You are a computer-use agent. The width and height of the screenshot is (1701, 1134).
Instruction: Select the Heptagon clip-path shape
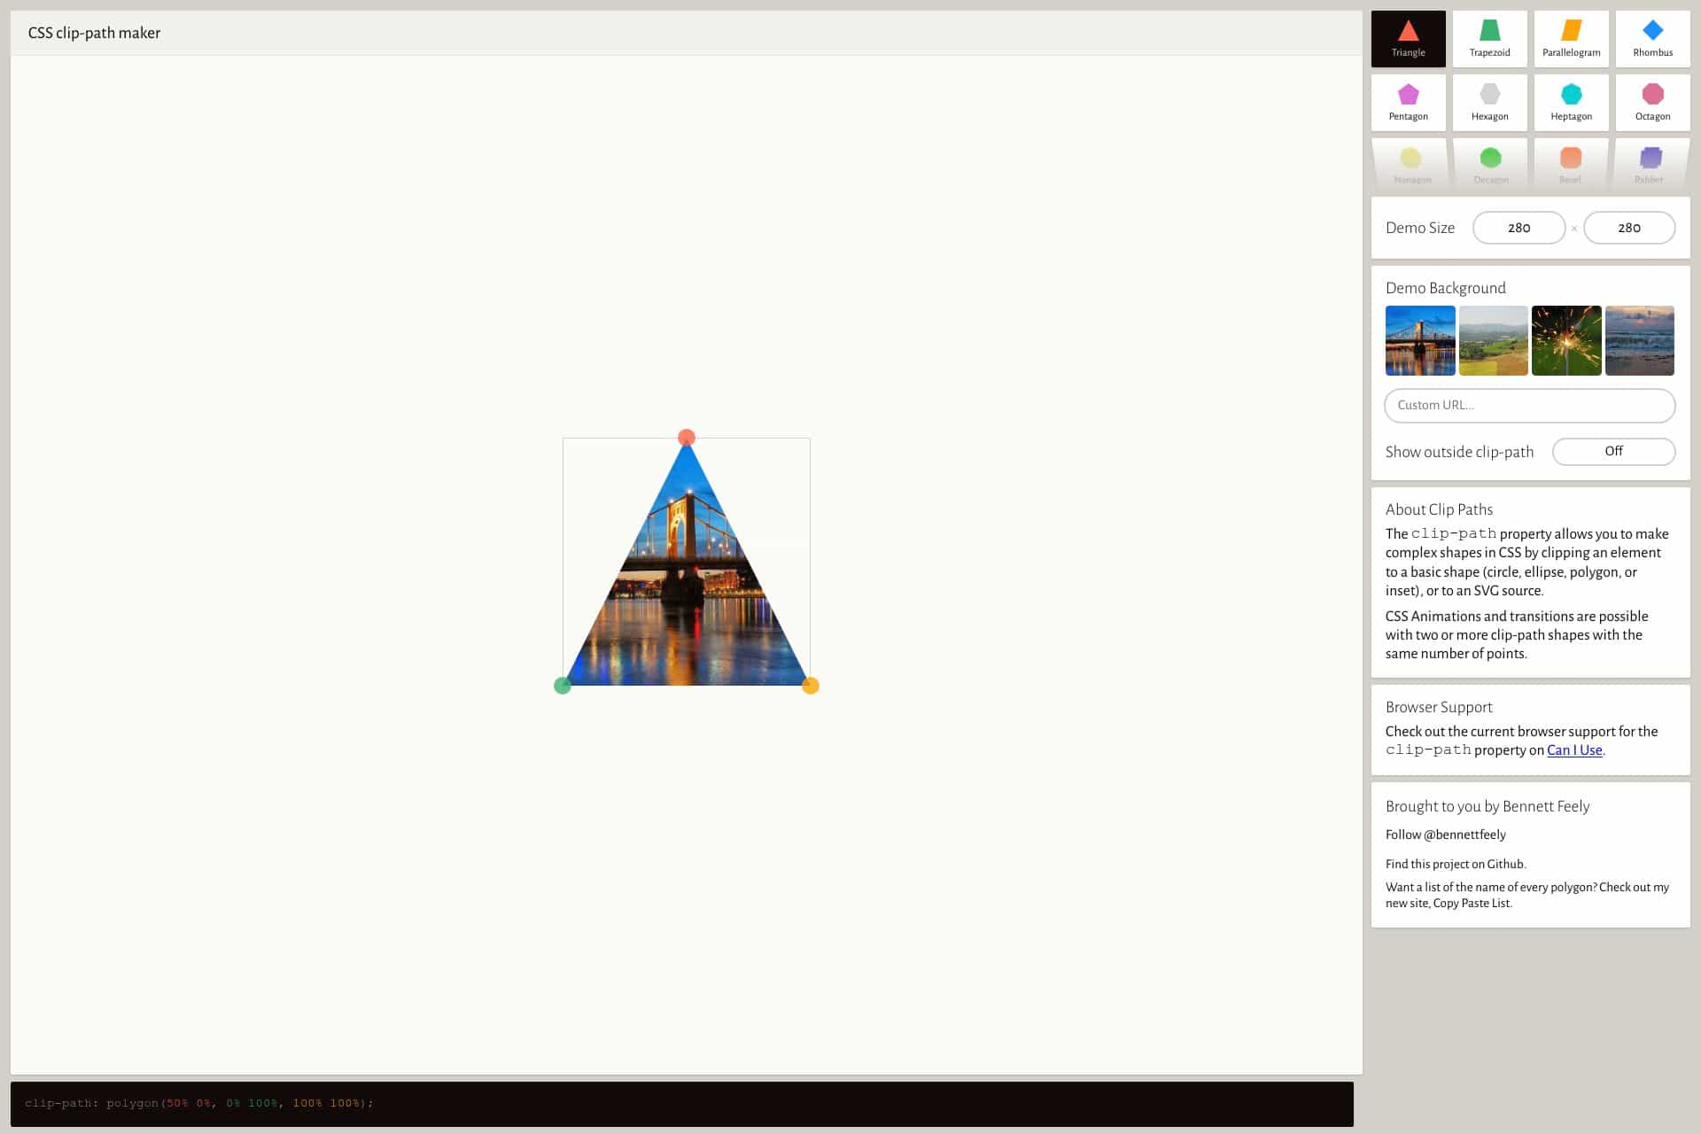pyautogui.click(x=1571, y=101)
